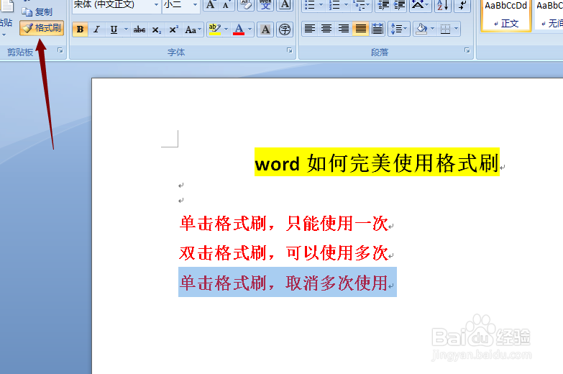Image resolution: width=563 pixels, height=374 pixels.
Task: Click the multilevel list icon
Action: coord(358,5)
